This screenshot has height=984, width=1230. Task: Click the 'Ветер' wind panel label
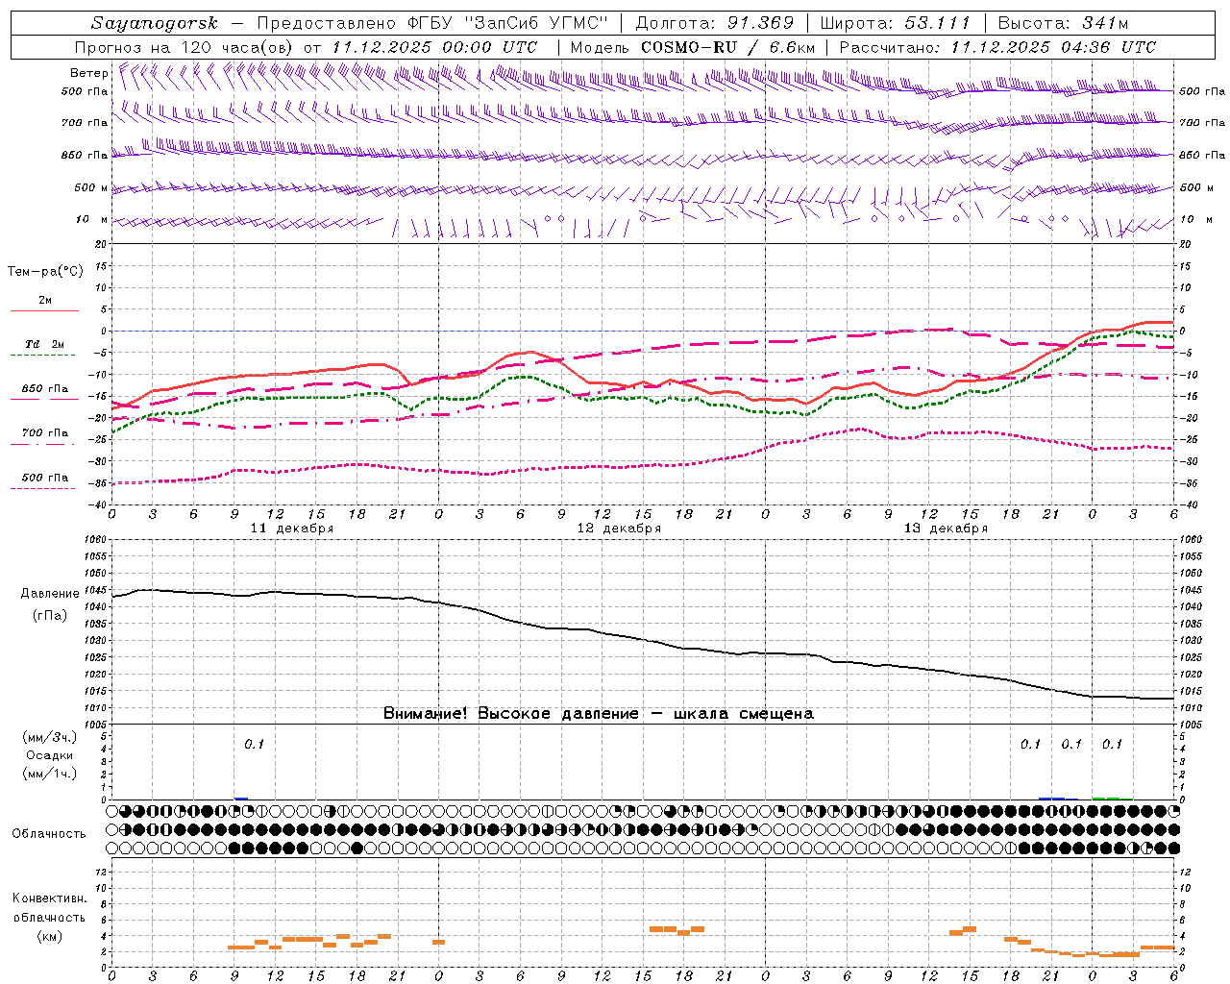pos(88,73)
